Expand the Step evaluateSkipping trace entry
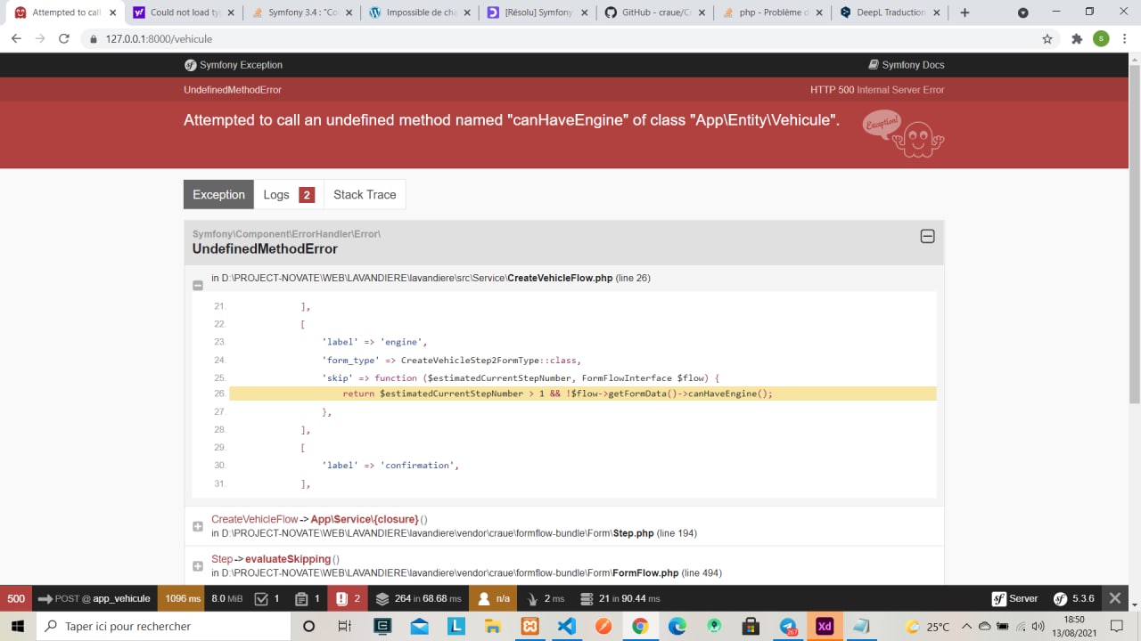This screenshot has width=1141, height=641. [198, 566]
